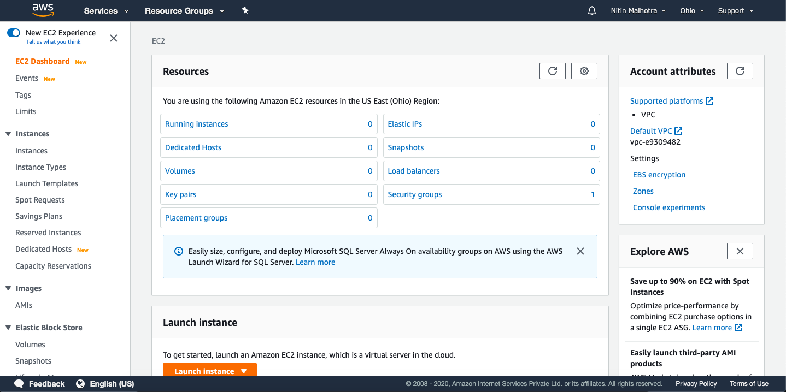Click the Snapshots resource link
The width and height of the screenshot is (786, 392).
tap(406, 147)
